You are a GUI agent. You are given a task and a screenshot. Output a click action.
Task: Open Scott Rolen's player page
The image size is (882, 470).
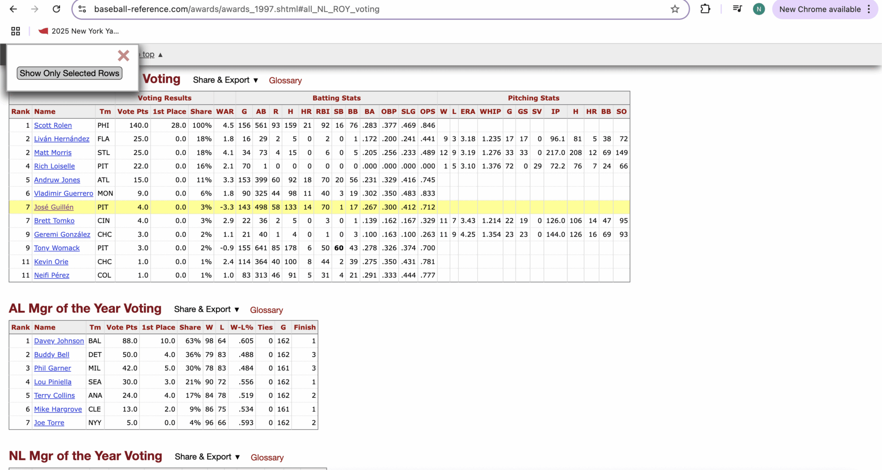53,125
